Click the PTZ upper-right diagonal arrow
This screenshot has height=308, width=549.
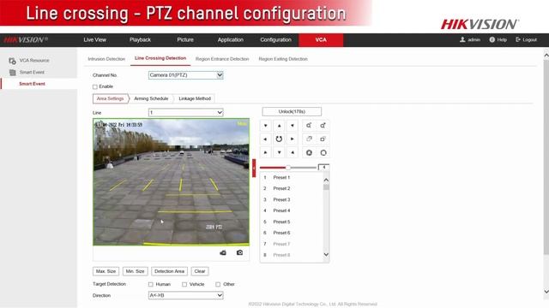[x=293, y=126]
